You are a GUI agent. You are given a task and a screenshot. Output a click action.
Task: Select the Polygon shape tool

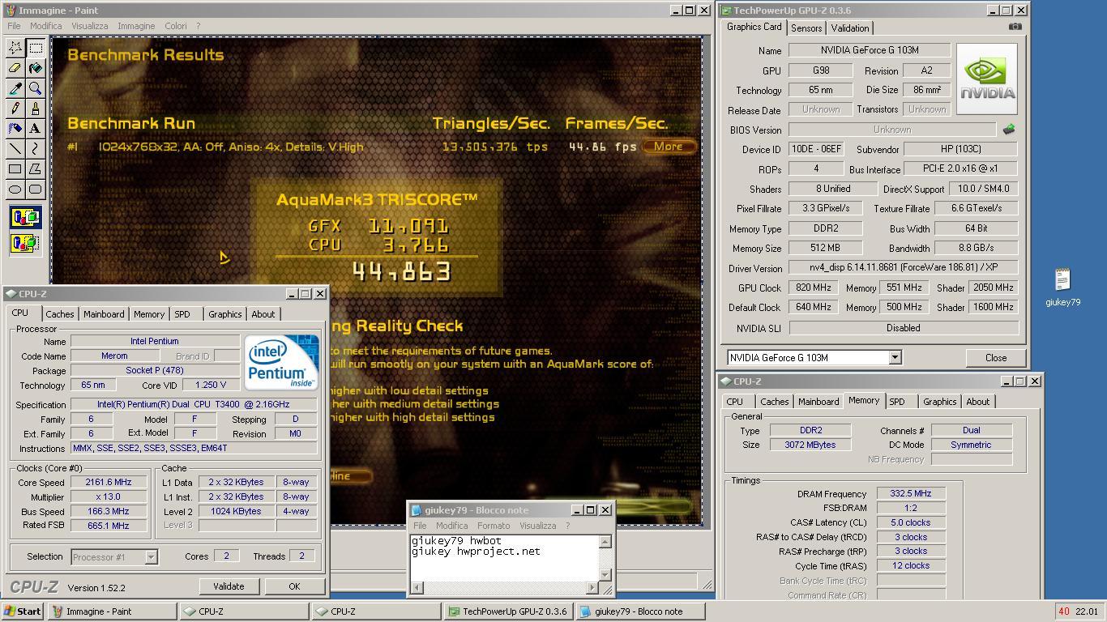[36, 169]
